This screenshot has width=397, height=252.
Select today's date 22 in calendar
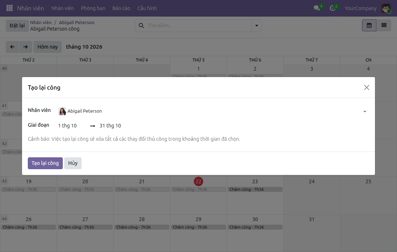[198, 181]
